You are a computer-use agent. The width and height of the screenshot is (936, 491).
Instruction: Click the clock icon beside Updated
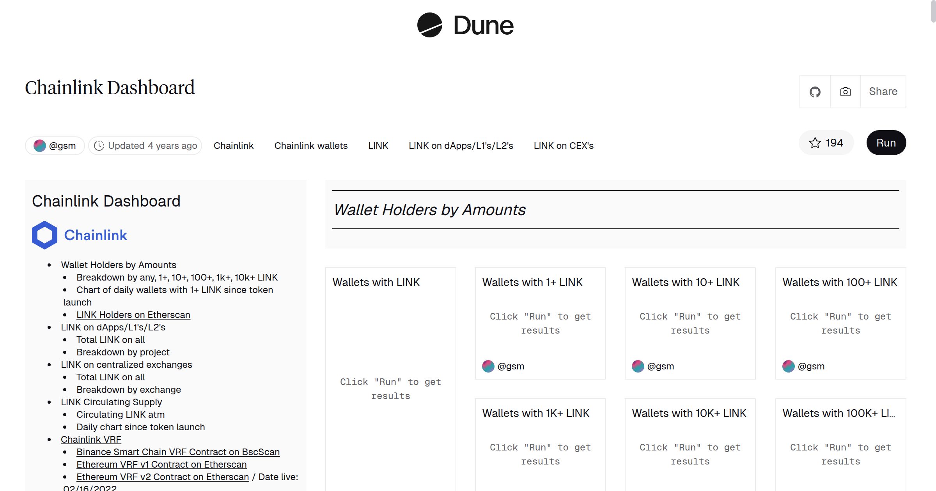coord(99,145)
